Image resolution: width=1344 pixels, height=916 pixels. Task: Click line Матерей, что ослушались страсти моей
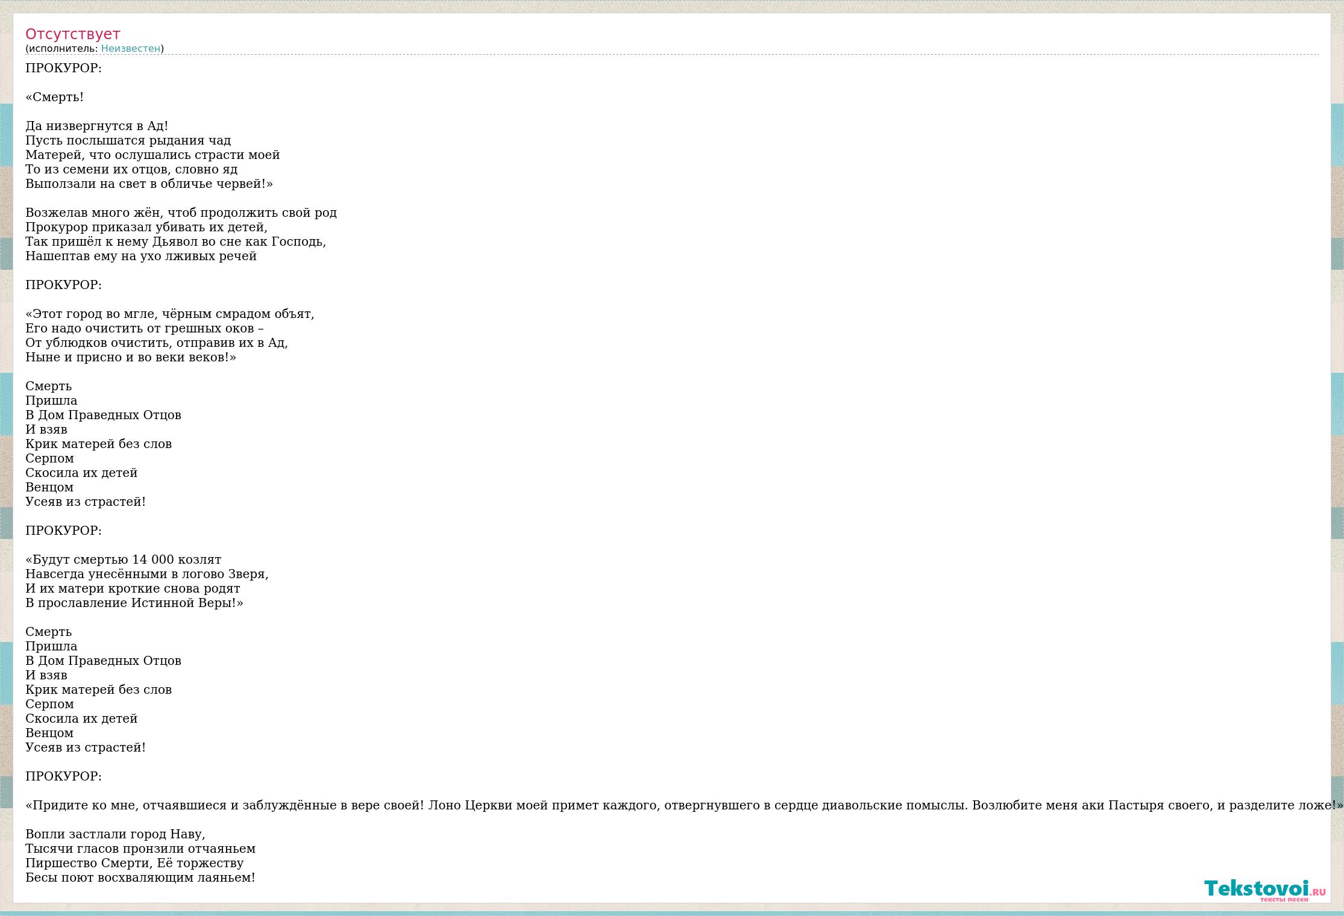pyautogui.click(x=153, y=155)
